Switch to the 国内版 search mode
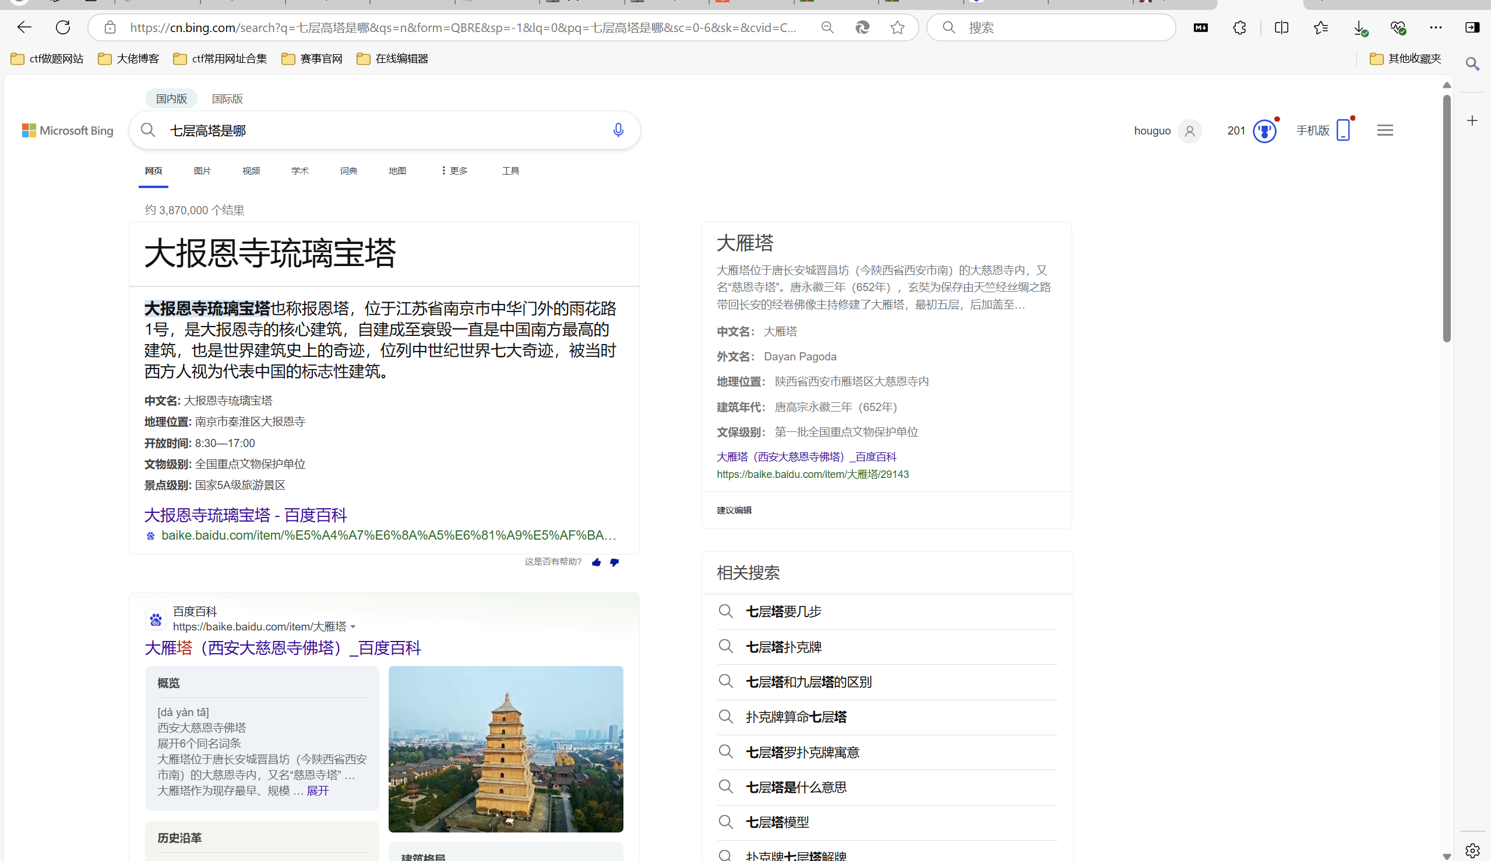The width and height of the screenshot is (1491, 861). click(171, 99)
